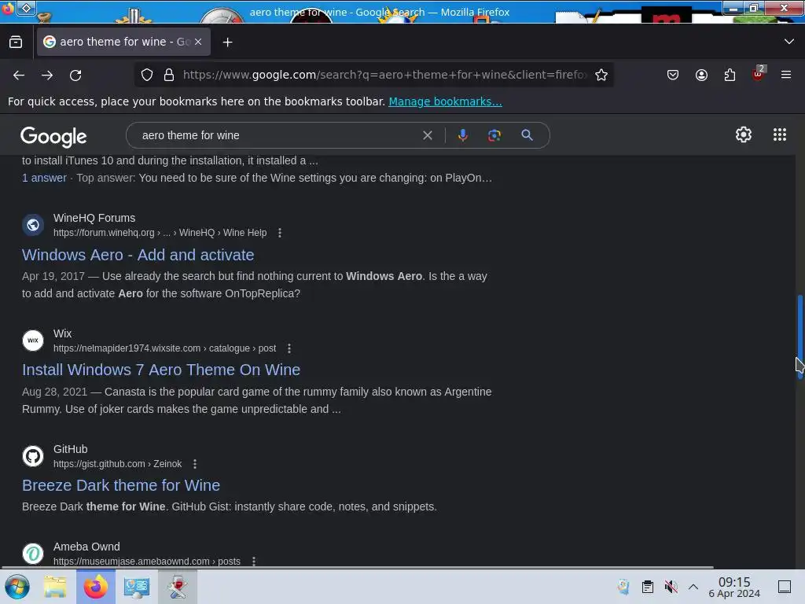The image size is (805, 604).
Task: Click the WineHQ Forums site favicon
Action: click(33, 225)
